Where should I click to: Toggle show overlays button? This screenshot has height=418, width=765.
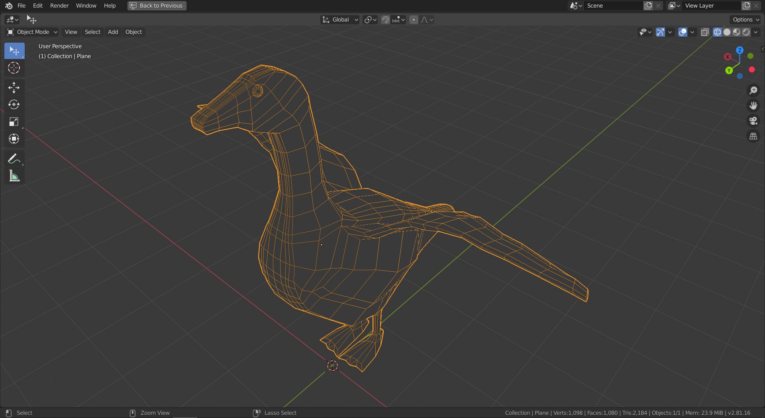click(683, 32)
